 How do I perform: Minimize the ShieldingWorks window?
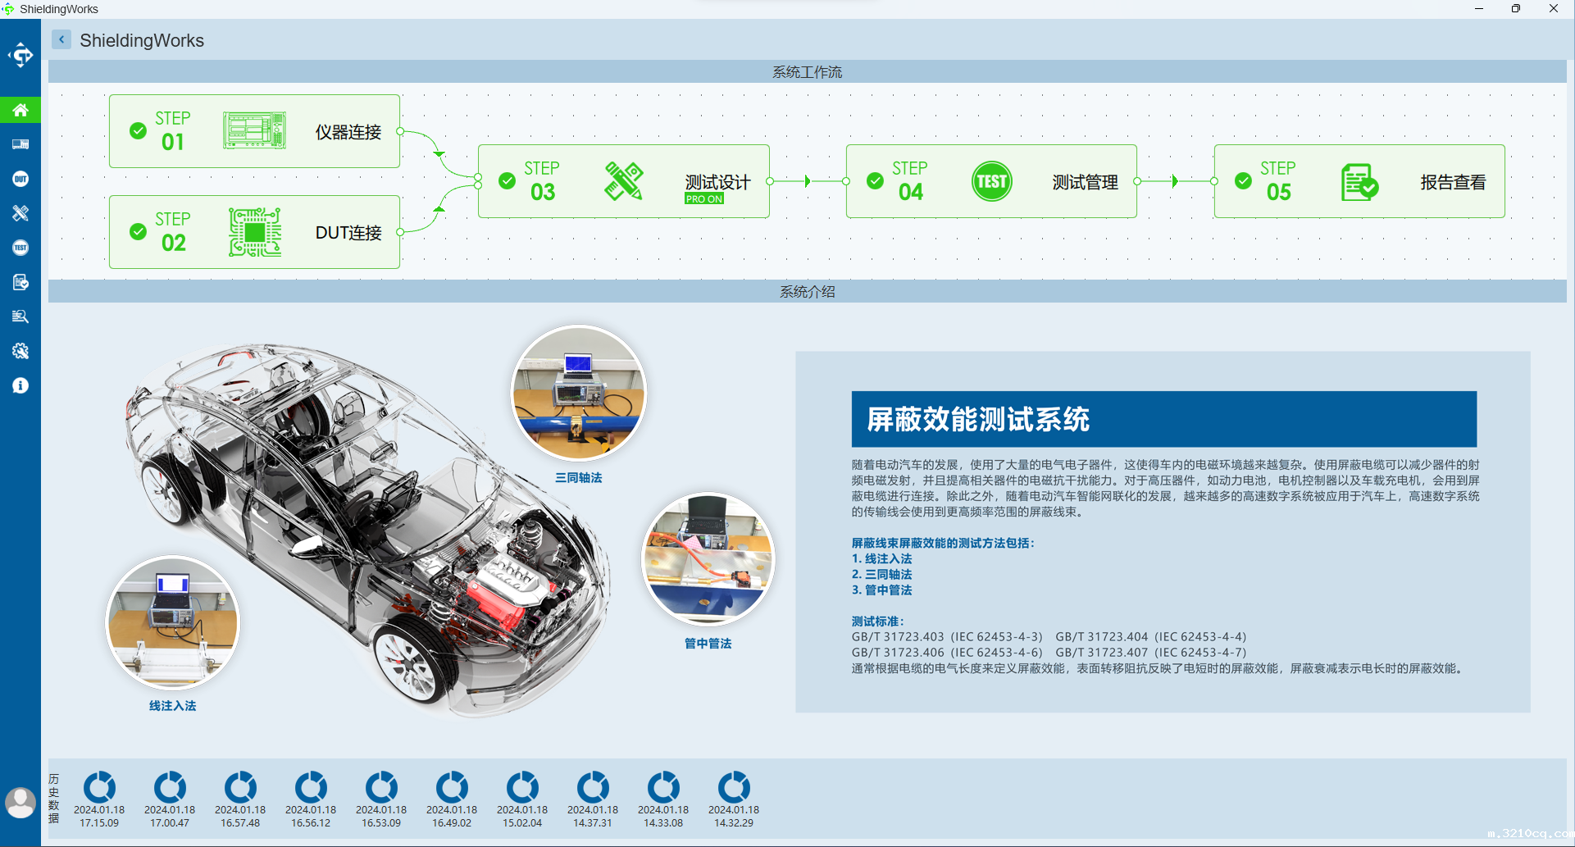(1479, 9)
